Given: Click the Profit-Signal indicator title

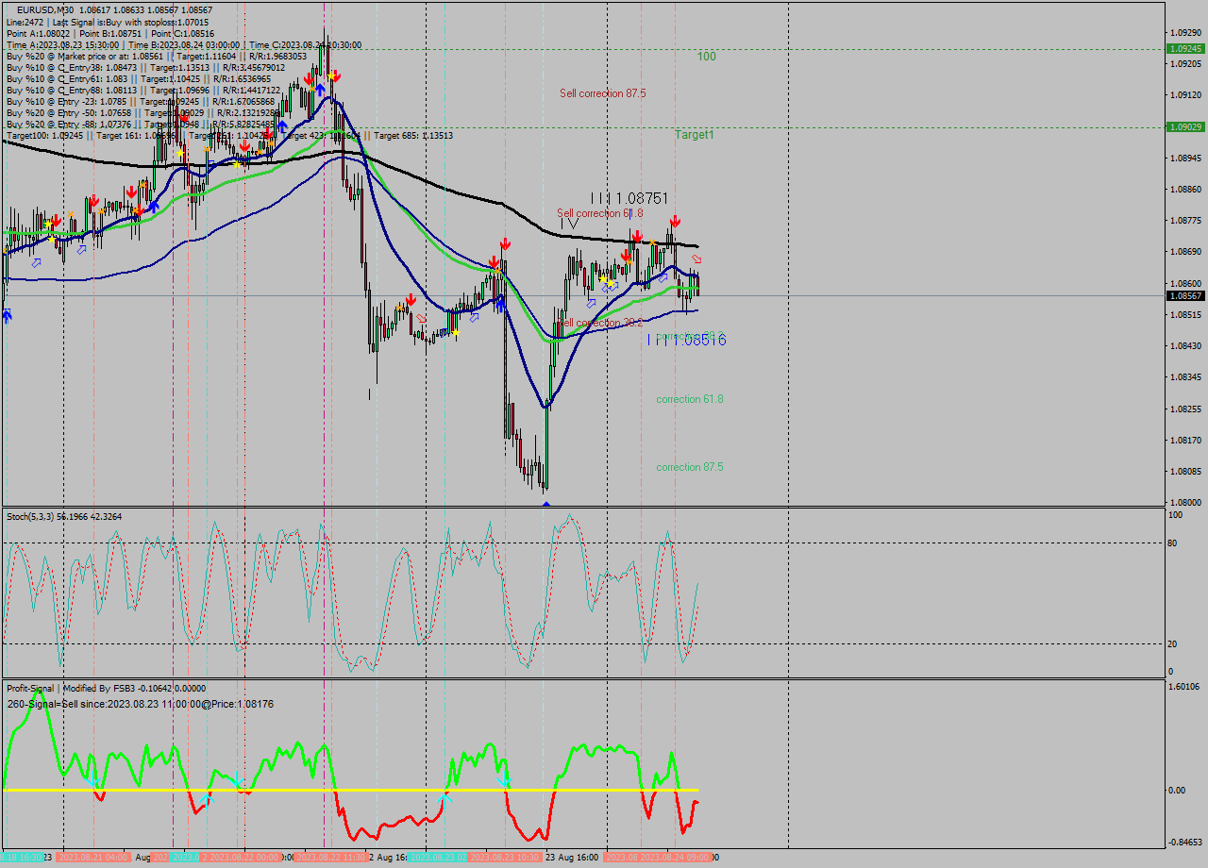Looking at the screenshot, I should pyautogui.click(x=28, y=688).
